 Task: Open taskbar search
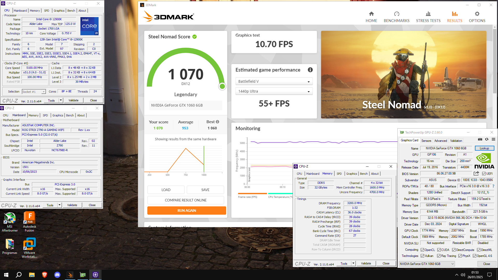pyautogui.click(x=19, y=275)
